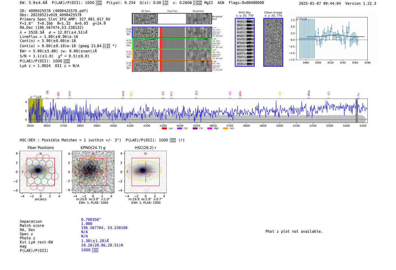The width and height of the screenshot is (396, 270).
Task: Click the dark purple CIII legend swatch
Action: [x=195, y=129]
